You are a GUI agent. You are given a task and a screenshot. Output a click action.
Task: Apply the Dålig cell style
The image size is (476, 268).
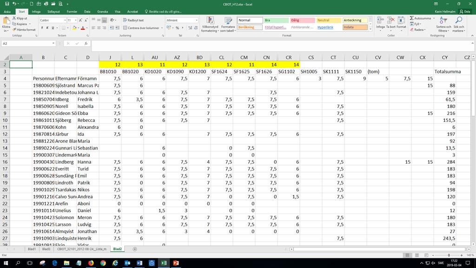[x=302, y=20]
